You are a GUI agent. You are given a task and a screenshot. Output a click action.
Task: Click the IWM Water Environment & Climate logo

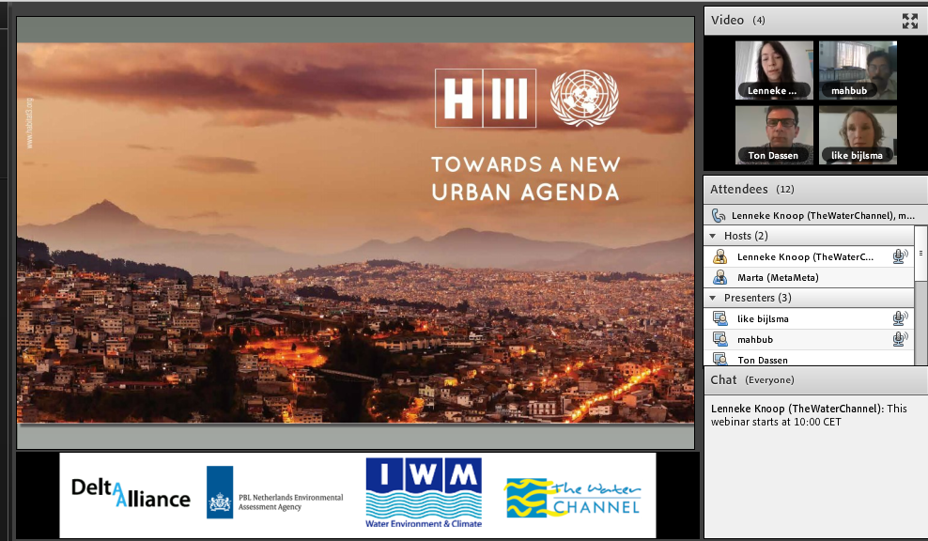pos(424,492)
